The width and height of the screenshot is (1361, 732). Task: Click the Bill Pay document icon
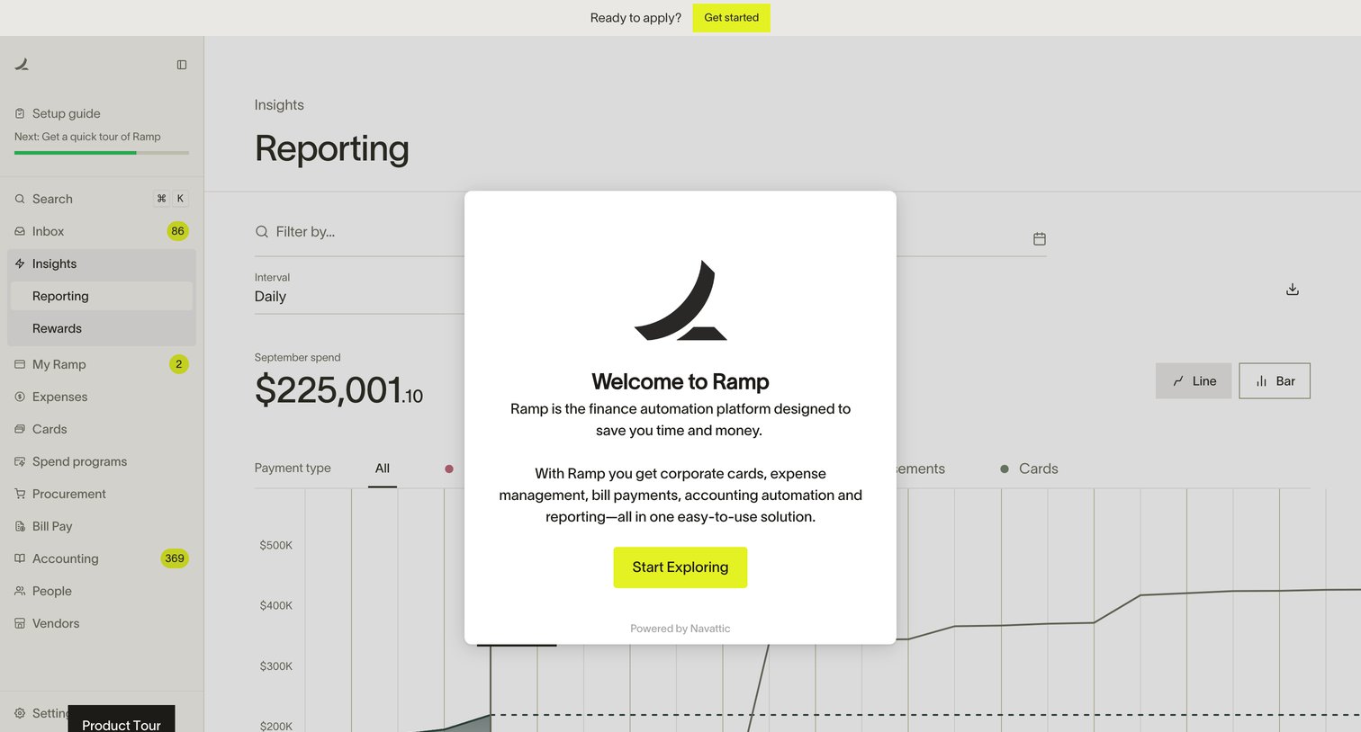[x=20, y=526]
